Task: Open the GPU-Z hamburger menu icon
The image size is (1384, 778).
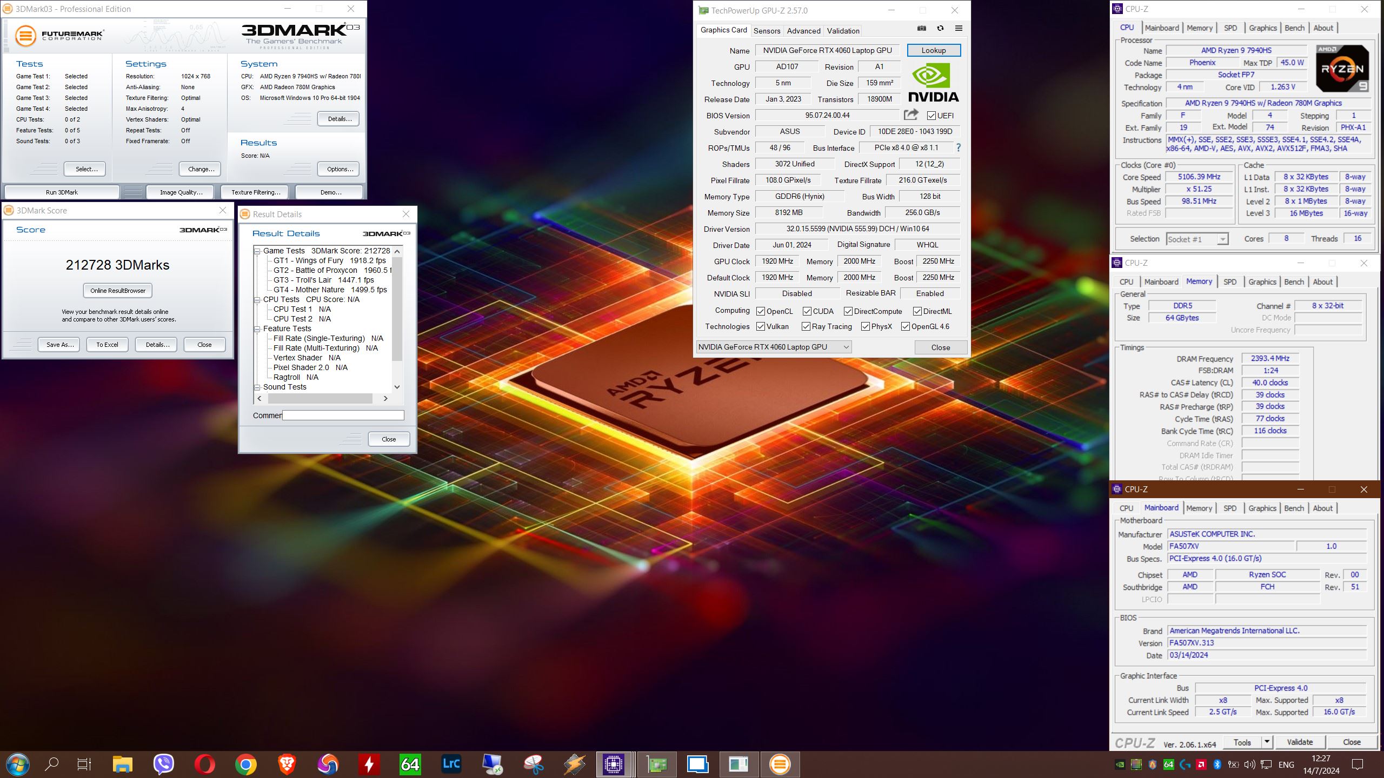Action: point(959,29)
